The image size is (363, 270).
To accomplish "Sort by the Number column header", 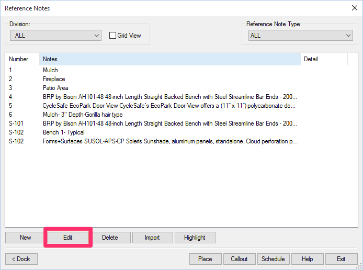I will click(x=22, y=59).
